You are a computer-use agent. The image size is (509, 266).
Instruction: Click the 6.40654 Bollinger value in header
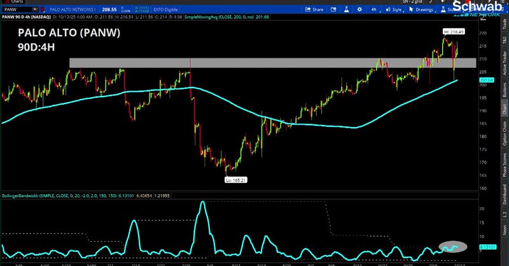tap(144, 196)
